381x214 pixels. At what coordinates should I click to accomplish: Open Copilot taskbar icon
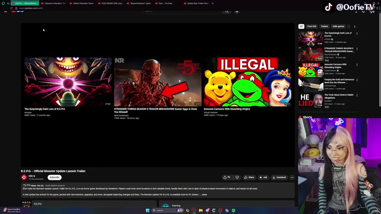coord(188,210)
